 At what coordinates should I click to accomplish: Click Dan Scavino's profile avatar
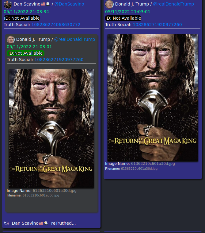pos(8,4)
